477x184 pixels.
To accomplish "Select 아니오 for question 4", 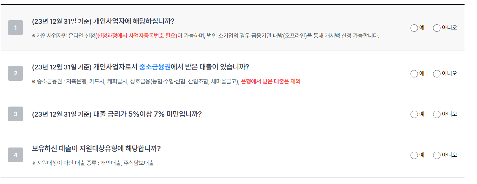I will pos(436,155).
